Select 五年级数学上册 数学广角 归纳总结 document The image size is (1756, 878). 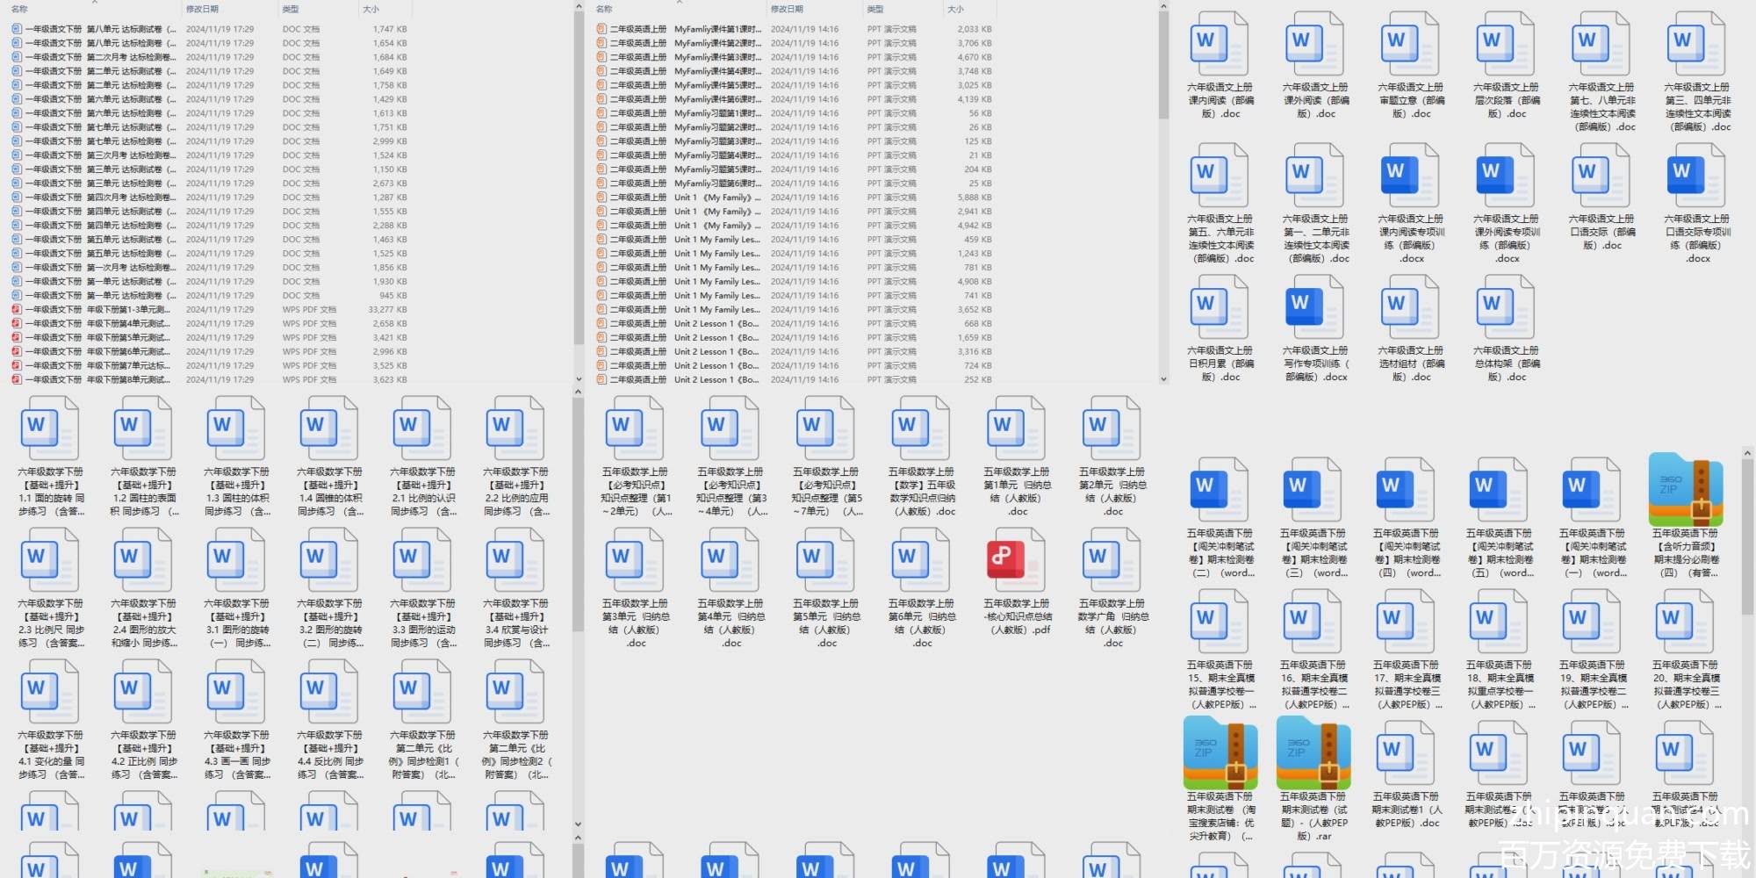1112,560
